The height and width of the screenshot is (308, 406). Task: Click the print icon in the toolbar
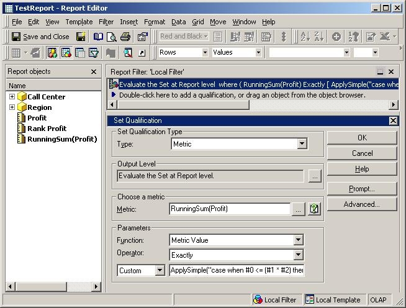(125, 37)
